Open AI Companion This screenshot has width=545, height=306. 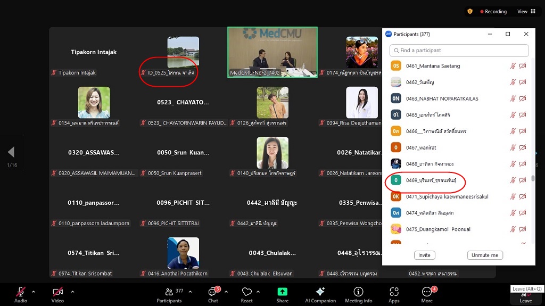320,294
